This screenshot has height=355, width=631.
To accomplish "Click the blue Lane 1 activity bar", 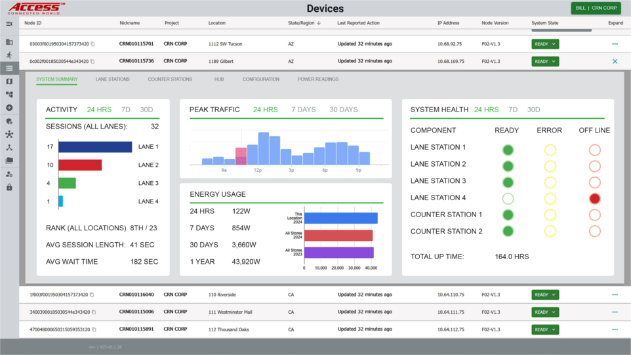I will (x=95, y=147).
